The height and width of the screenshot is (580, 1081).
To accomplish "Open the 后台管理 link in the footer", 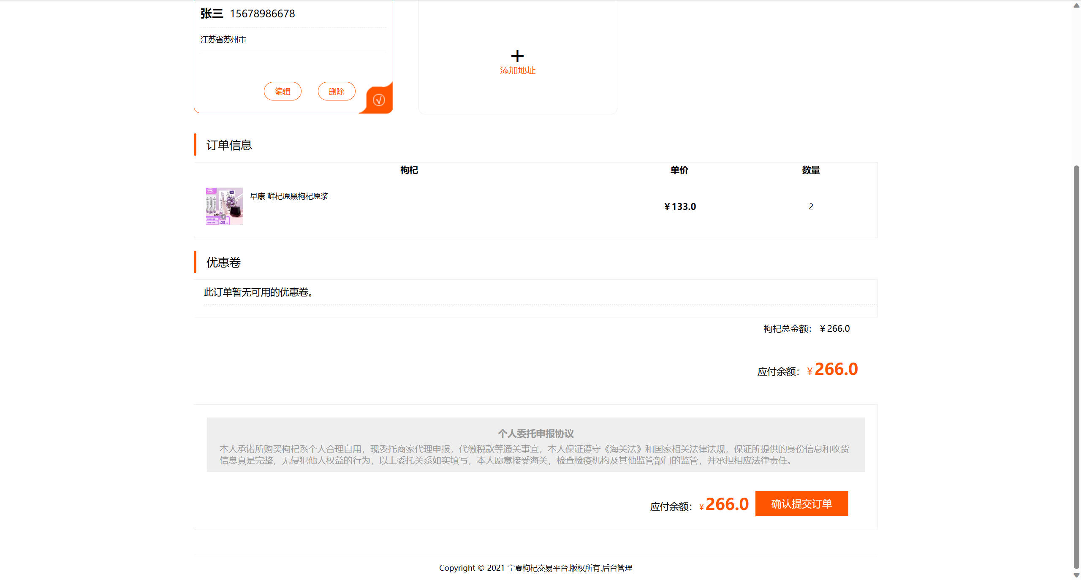I will click(618, 568).
